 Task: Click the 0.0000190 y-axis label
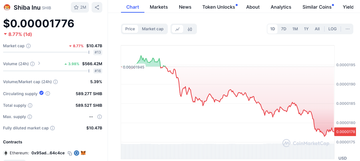coord(346,84)
